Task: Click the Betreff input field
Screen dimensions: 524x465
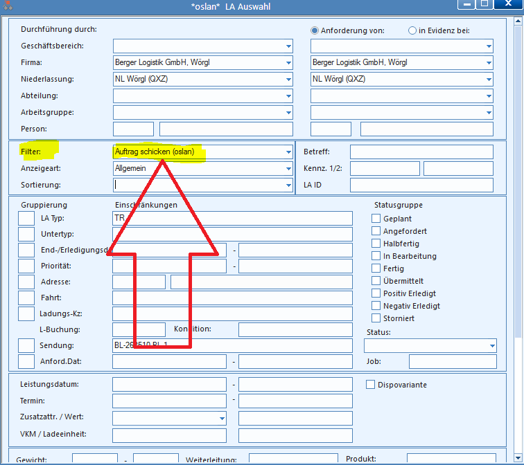Action: 421,152
